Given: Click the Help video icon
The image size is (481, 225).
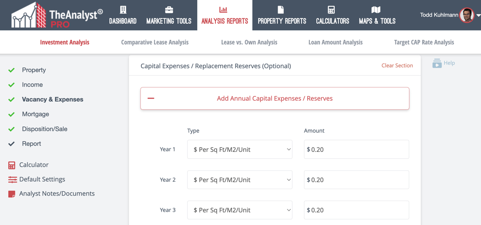Looking at the screenshot, I should pos(437,63).
